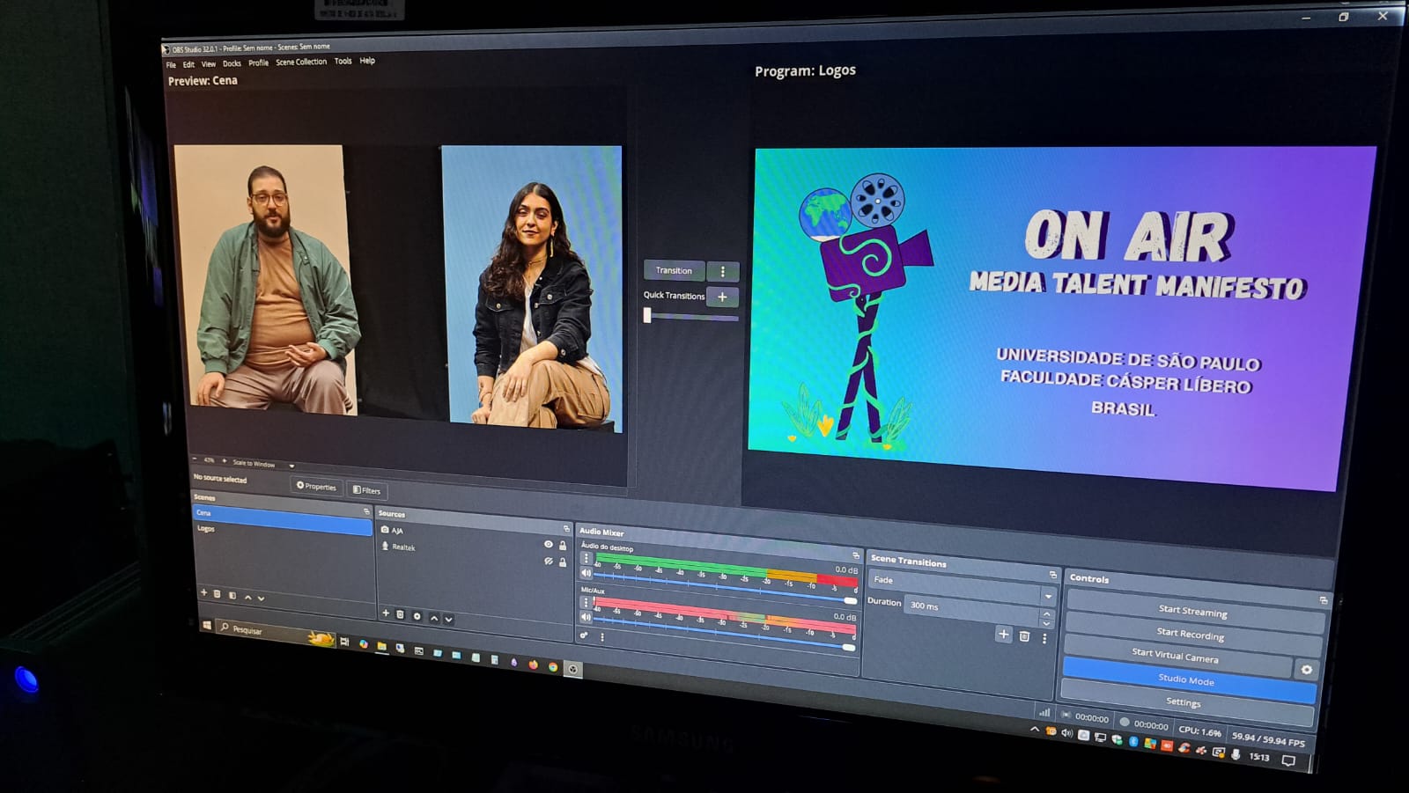The image size is (1409, 793).
Task: Delete selected source with trash icon
Action: tap(400, 614)
